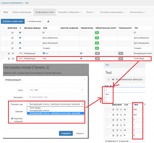Viewport: 154px width, 143px height.
Task: Check the checkbox for field 213
Action: pos(3,53)
